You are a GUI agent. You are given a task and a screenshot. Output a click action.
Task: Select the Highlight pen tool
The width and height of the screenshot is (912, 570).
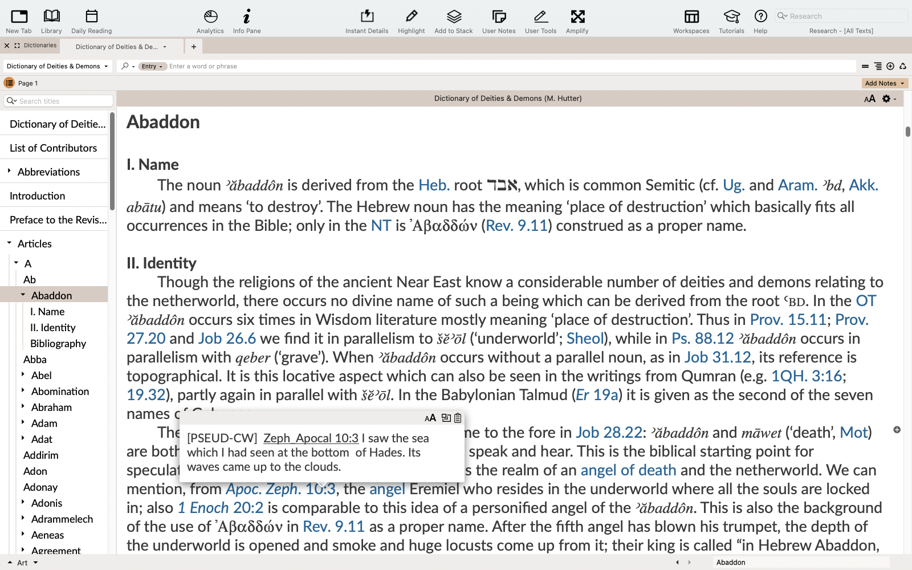pyautogui.click(x=411, y=21)
